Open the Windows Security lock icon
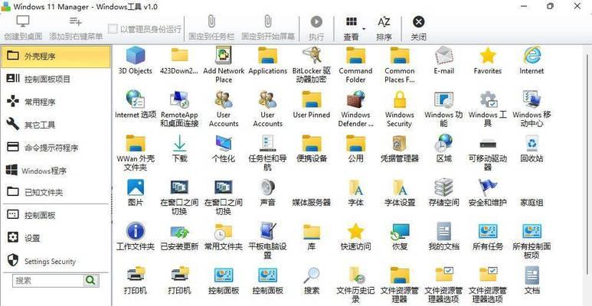 click(400, 99)
